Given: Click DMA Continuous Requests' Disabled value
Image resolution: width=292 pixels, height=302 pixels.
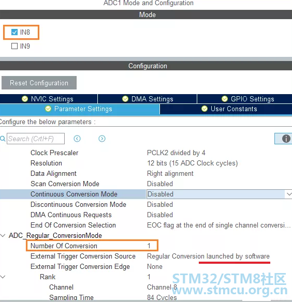Looking at the screenshot, I should click(x=160, y=215).
